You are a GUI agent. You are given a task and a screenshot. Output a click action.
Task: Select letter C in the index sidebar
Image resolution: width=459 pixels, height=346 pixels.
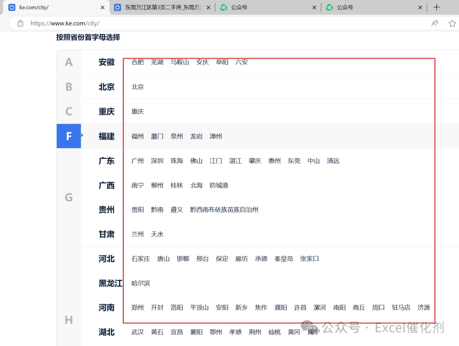coord(69,112)
